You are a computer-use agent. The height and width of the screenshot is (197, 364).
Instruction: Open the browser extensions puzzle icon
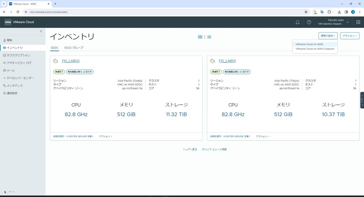[x=329, y=12]
